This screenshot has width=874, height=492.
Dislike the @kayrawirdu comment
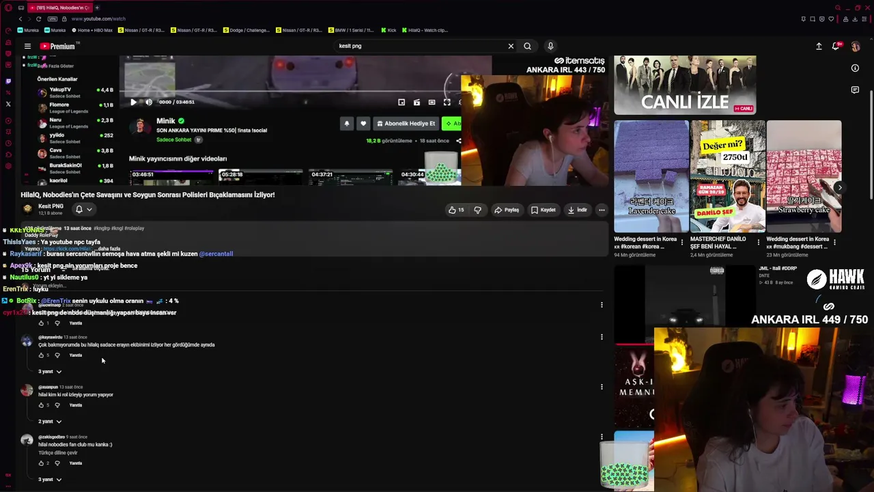tap(57, 355)
